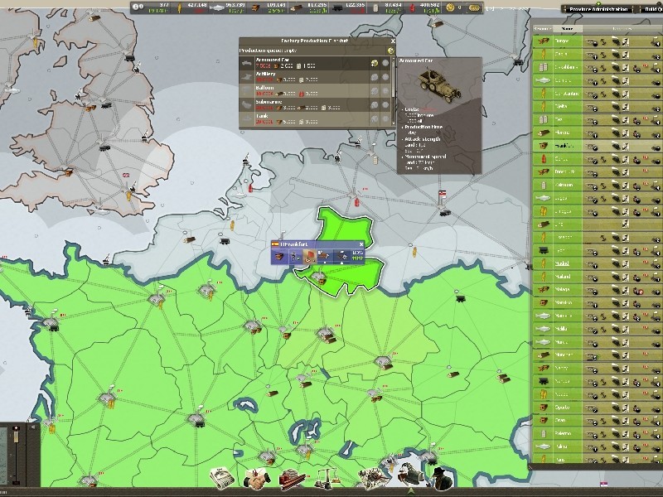Click the Oporto province name
663x497 pixels.
(563, 408)
